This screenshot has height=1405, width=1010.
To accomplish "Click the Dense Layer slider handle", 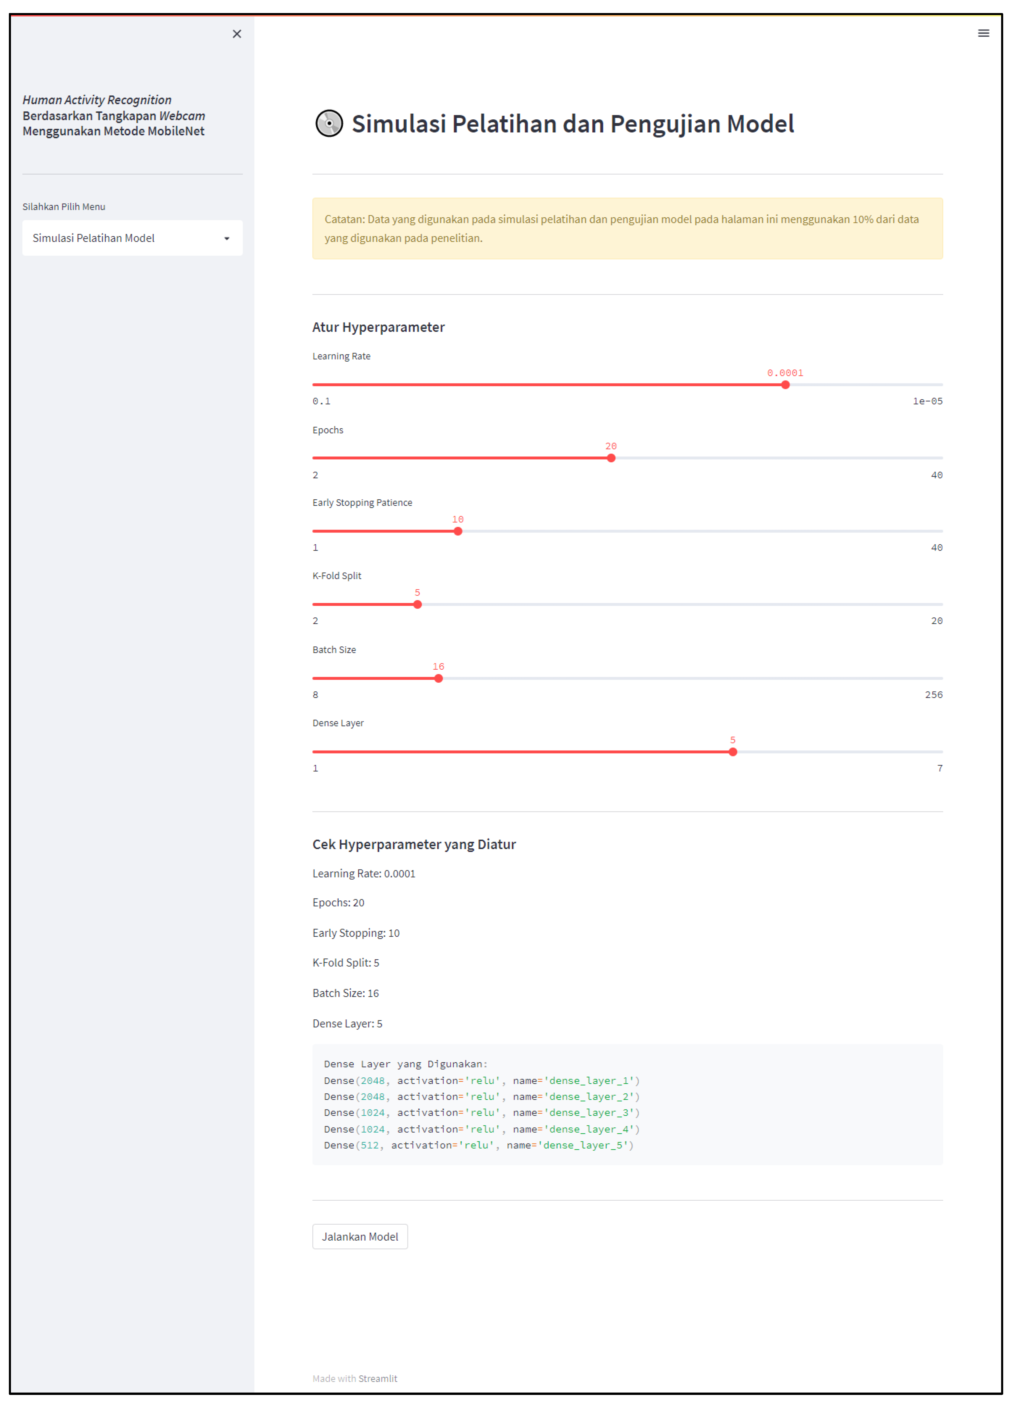I will 733,752.
